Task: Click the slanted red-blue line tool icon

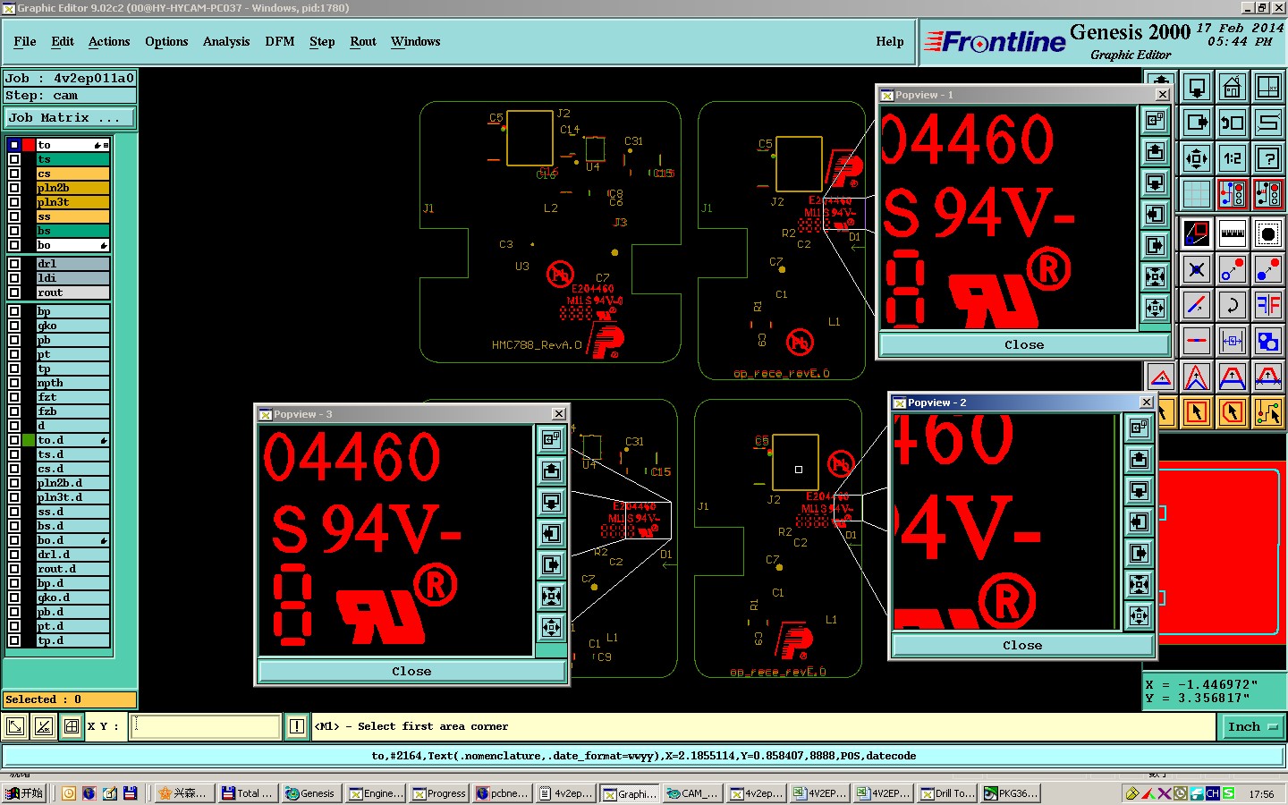Action: click(x=1197, y=305)
